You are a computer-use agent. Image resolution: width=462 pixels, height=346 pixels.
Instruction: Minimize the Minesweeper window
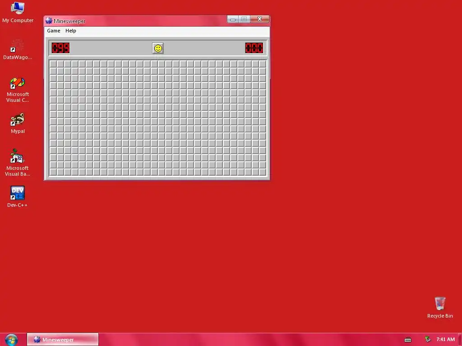pyautogui.click(x=233, y=19)
